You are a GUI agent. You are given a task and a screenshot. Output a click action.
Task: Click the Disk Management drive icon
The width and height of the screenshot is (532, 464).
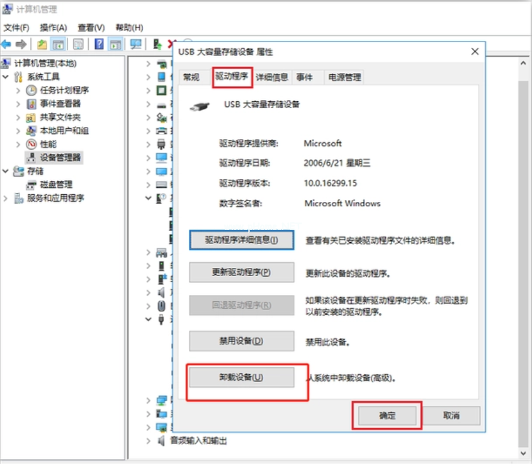point(31,185)
